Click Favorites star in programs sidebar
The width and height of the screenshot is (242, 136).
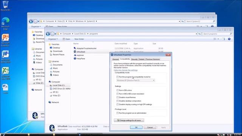point(50,44)
